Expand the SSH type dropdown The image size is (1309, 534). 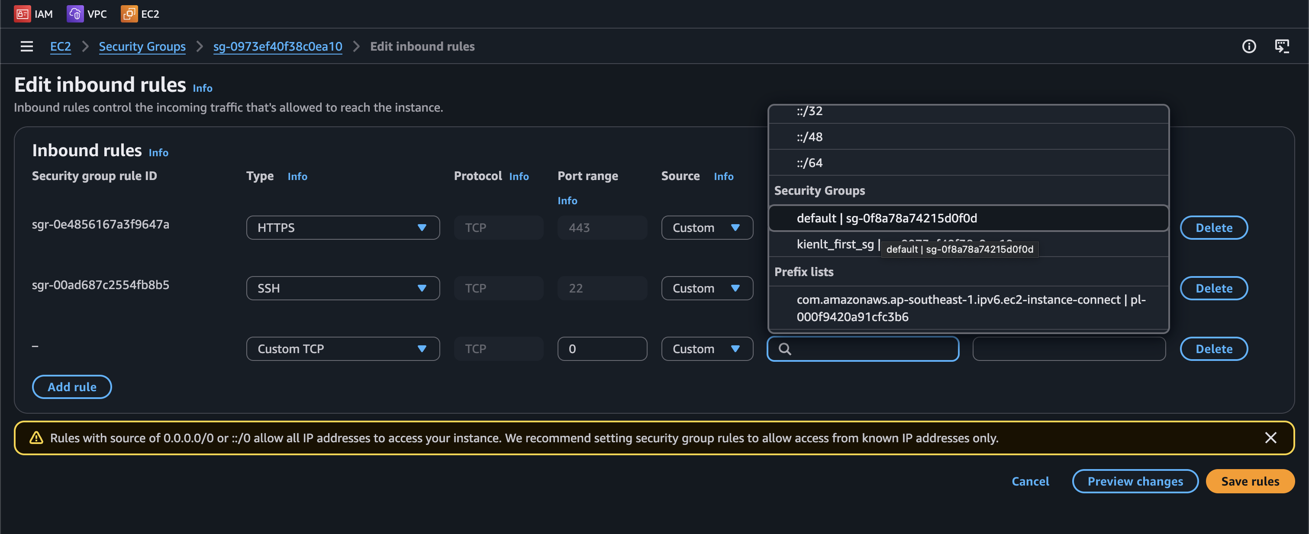coord(343,288)
